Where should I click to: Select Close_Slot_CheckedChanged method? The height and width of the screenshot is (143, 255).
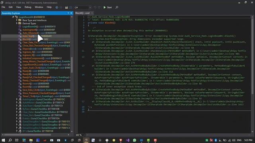pyautogui.click(x=46, y=46)
